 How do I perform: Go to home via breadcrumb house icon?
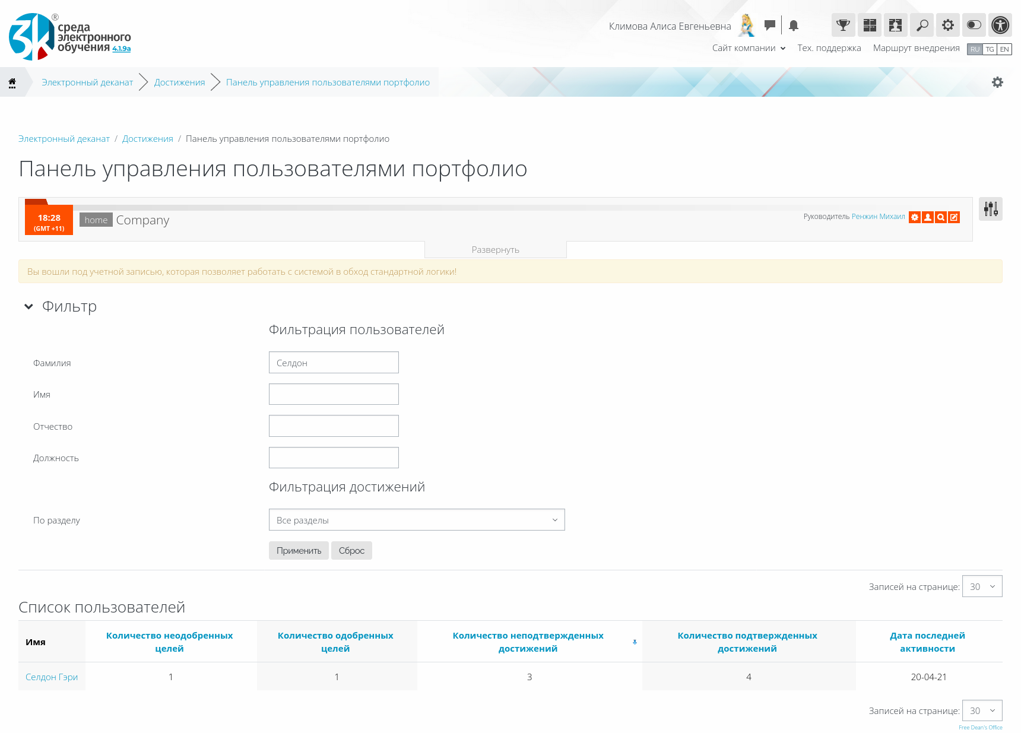point(12,82)
